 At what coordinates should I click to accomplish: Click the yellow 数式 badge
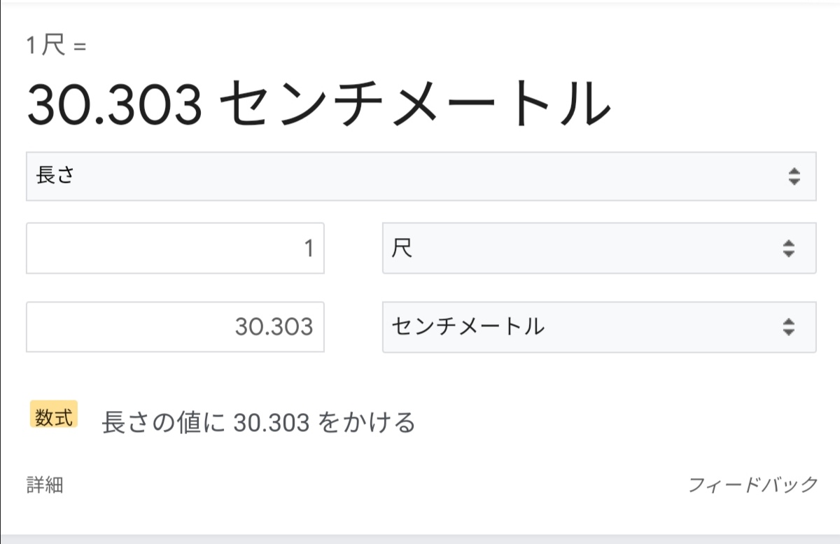[x=53, y=414]
